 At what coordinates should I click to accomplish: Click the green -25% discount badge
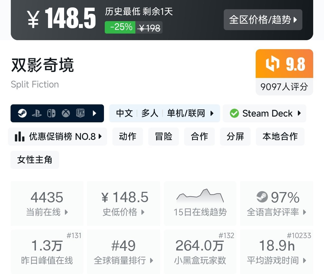120,27
